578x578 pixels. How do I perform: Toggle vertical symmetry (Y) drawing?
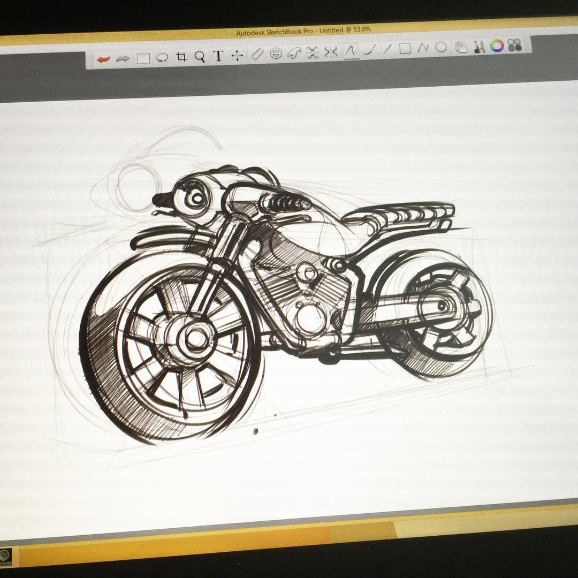[x=331, y=51]
